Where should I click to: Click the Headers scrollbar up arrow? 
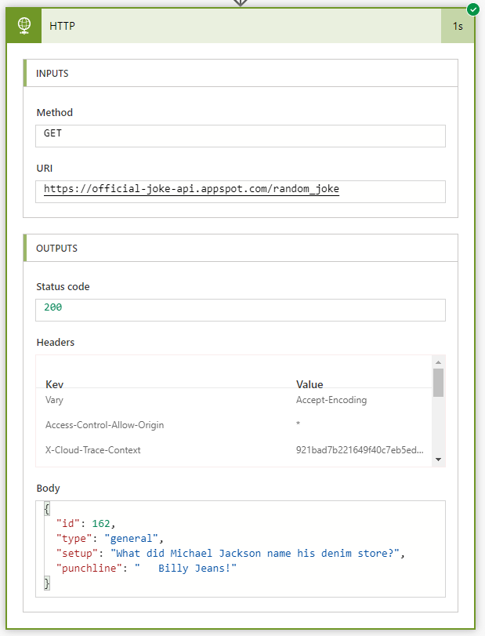point(440,362)
